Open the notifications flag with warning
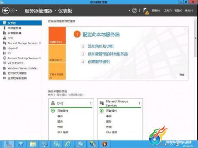This screenshot has height=148, width=198. point(146,11)
